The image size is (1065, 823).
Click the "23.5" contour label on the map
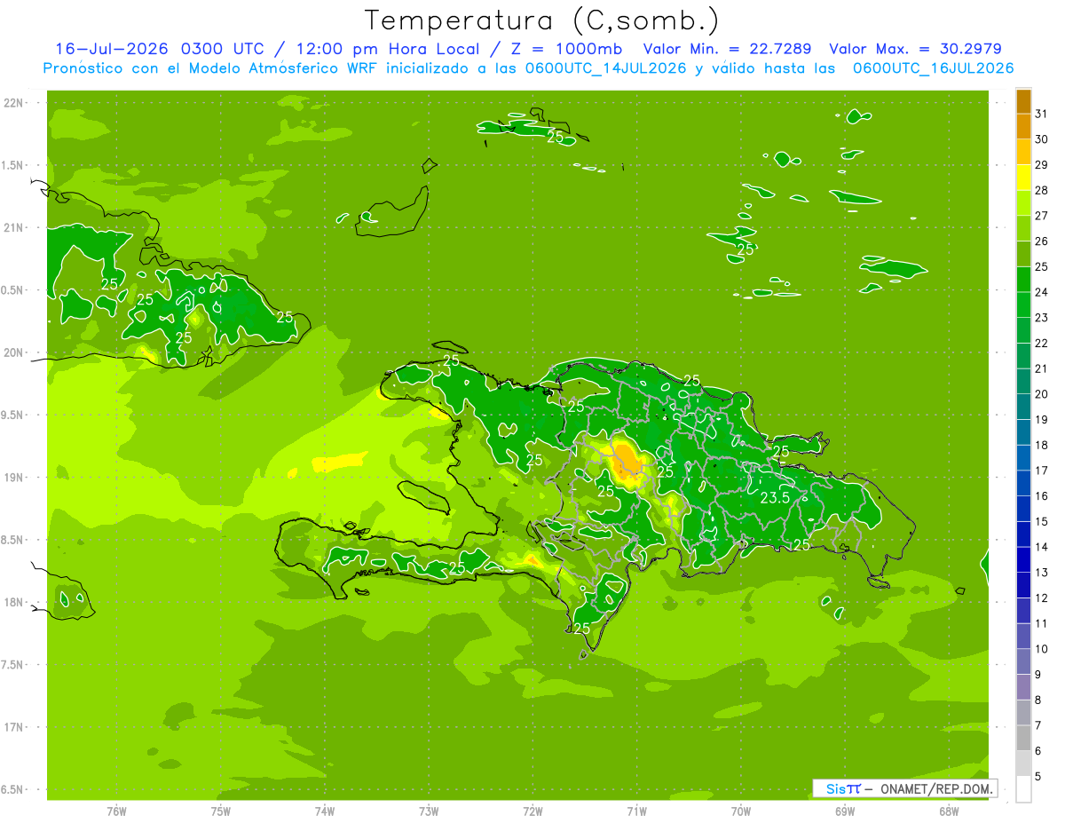[x=775, y=498]
